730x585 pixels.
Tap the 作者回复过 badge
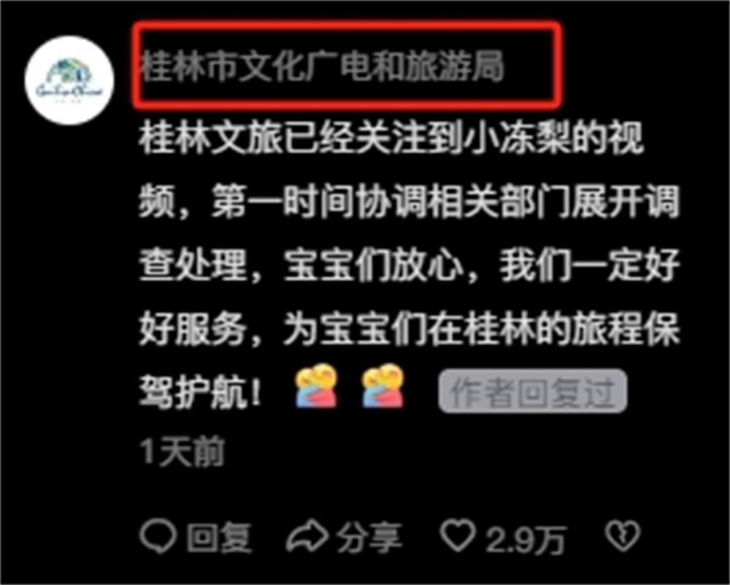(533, 391)
